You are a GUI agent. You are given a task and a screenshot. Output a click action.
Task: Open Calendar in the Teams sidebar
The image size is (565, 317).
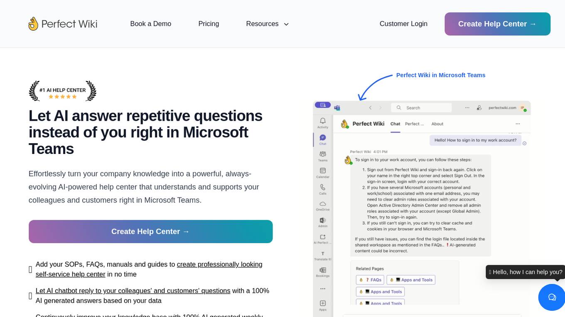(323, 173)
